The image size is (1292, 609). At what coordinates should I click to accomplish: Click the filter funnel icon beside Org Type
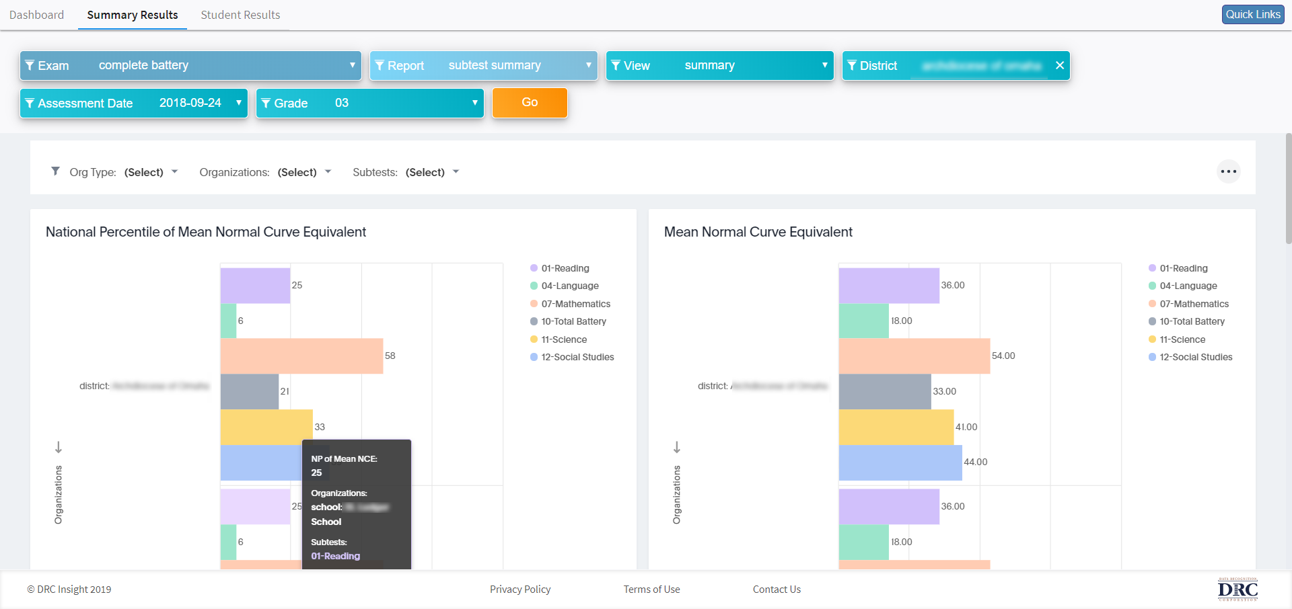click(55, 171)
